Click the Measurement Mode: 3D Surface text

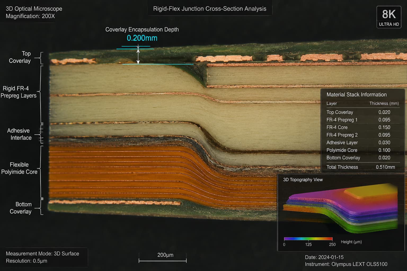point(42,254)
